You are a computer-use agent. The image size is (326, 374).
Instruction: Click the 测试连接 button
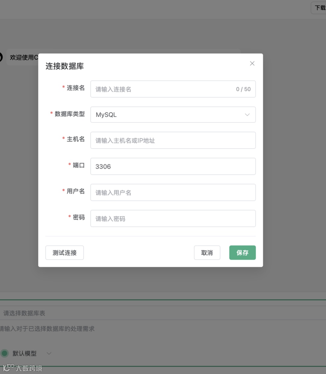tap(65, 253)
